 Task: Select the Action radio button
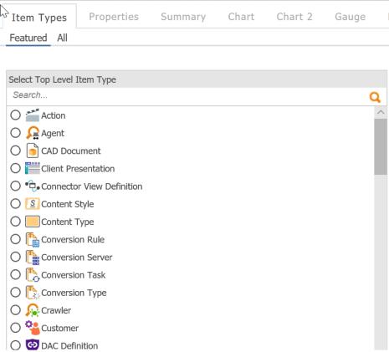(x=16, y=115)
